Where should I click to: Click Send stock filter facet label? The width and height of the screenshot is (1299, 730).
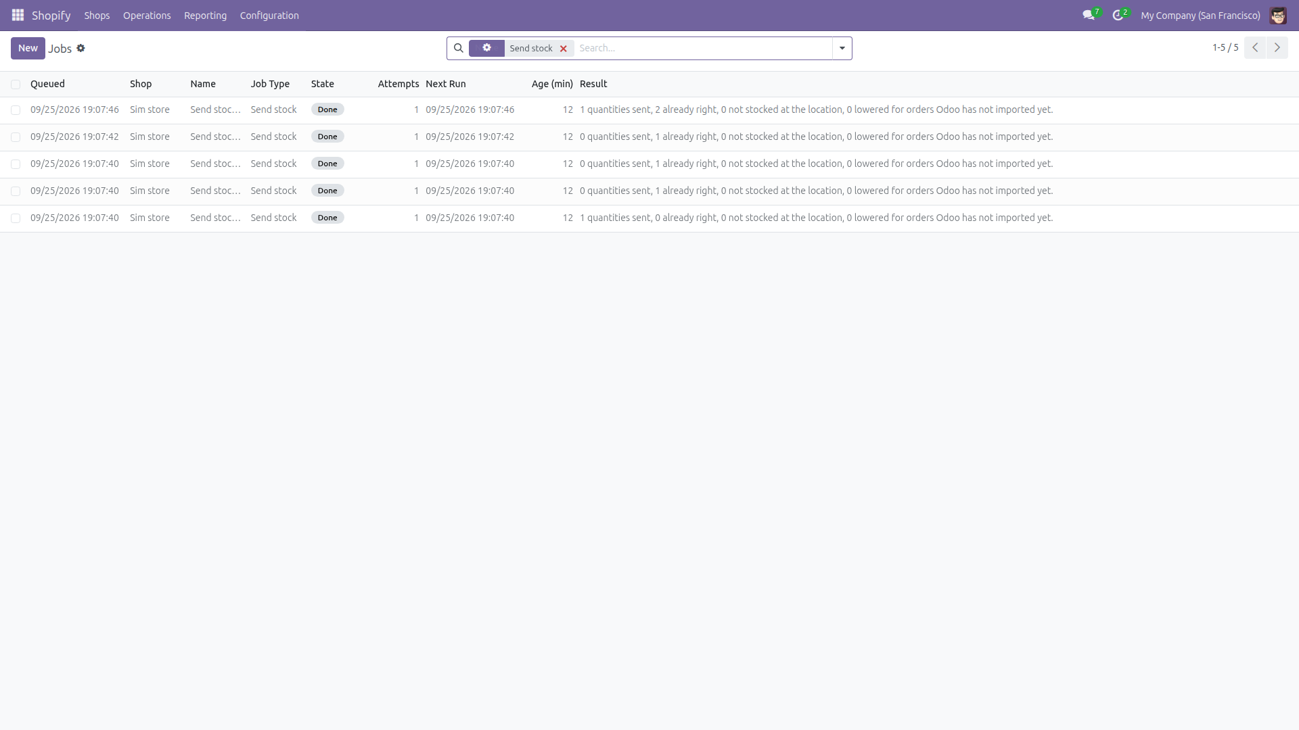(531, 48)
